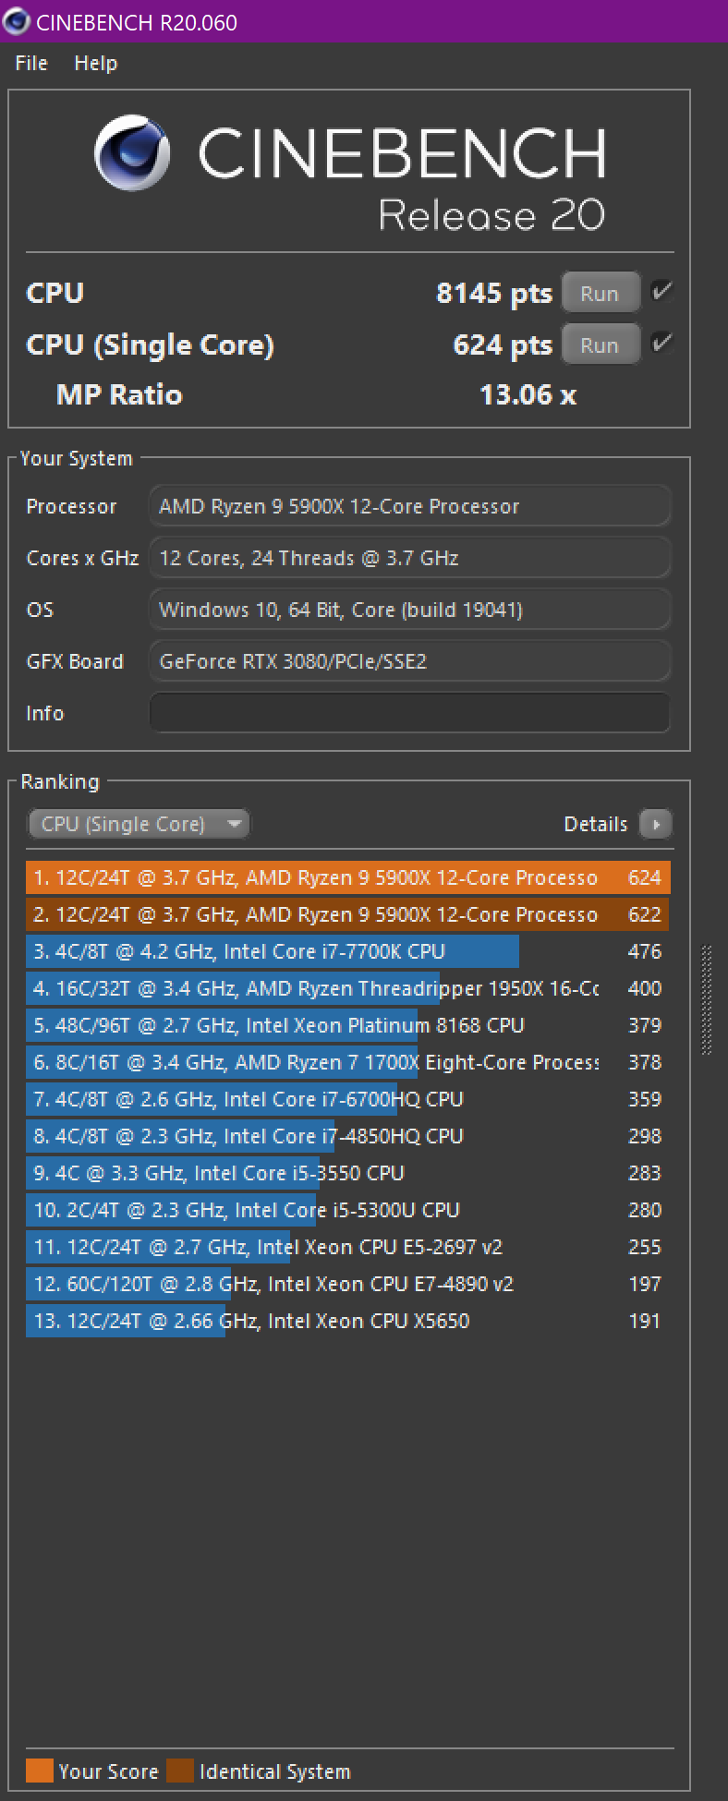Click the Cores x GHz field

(409, 558)
